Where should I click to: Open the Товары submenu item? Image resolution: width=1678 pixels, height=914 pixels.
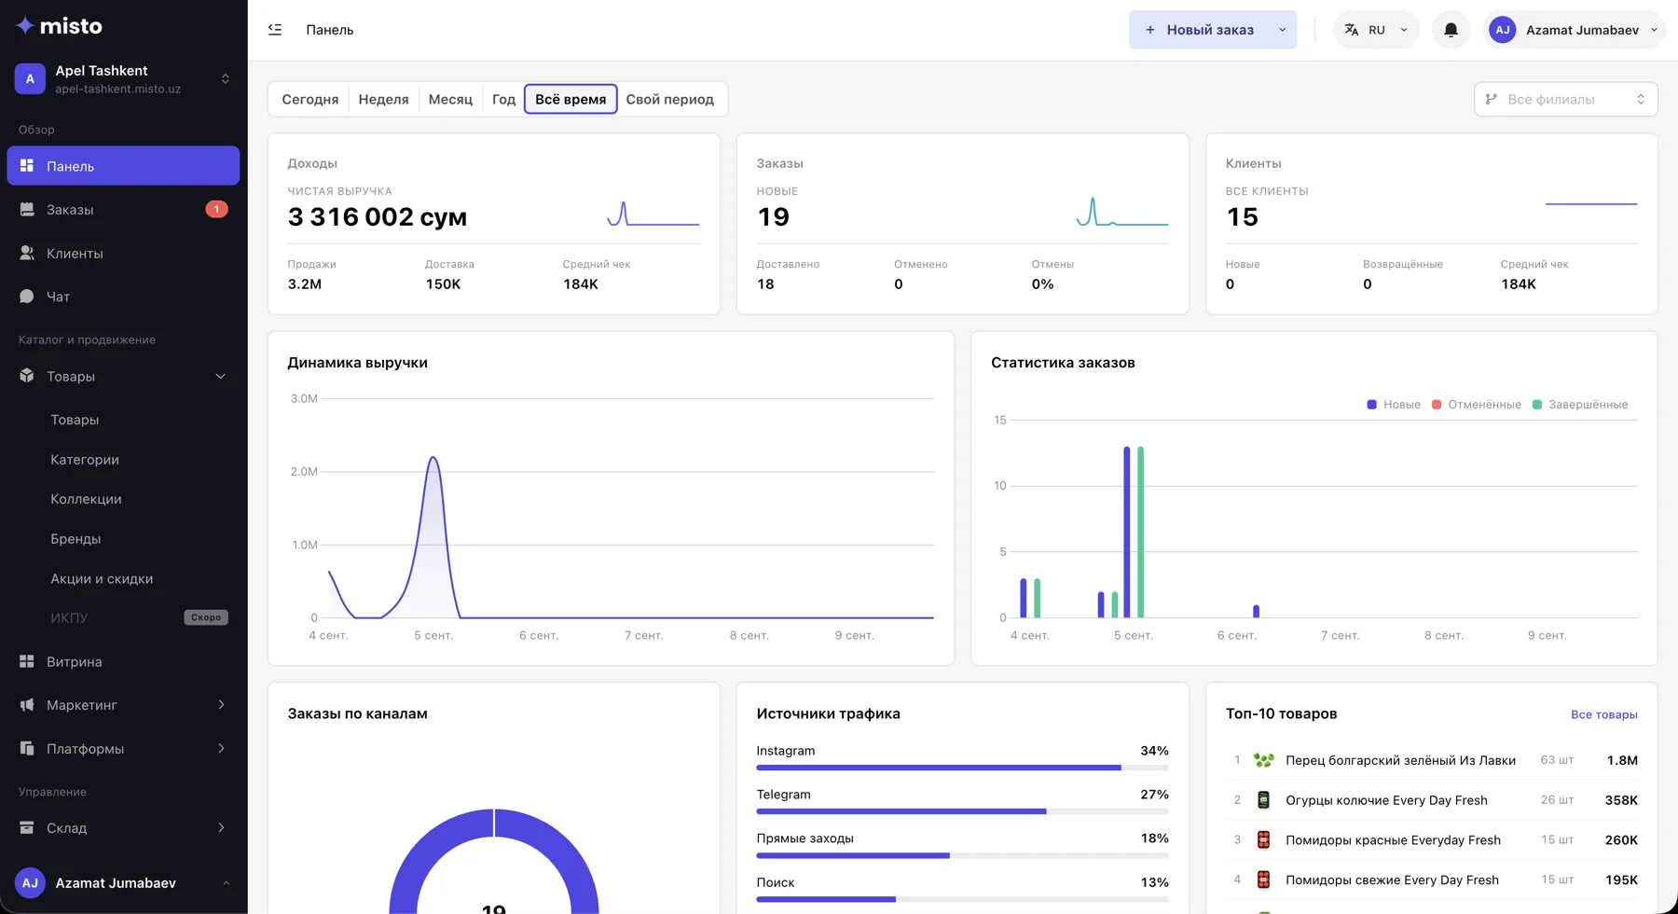pyautogui.click(x=75, y=420)
